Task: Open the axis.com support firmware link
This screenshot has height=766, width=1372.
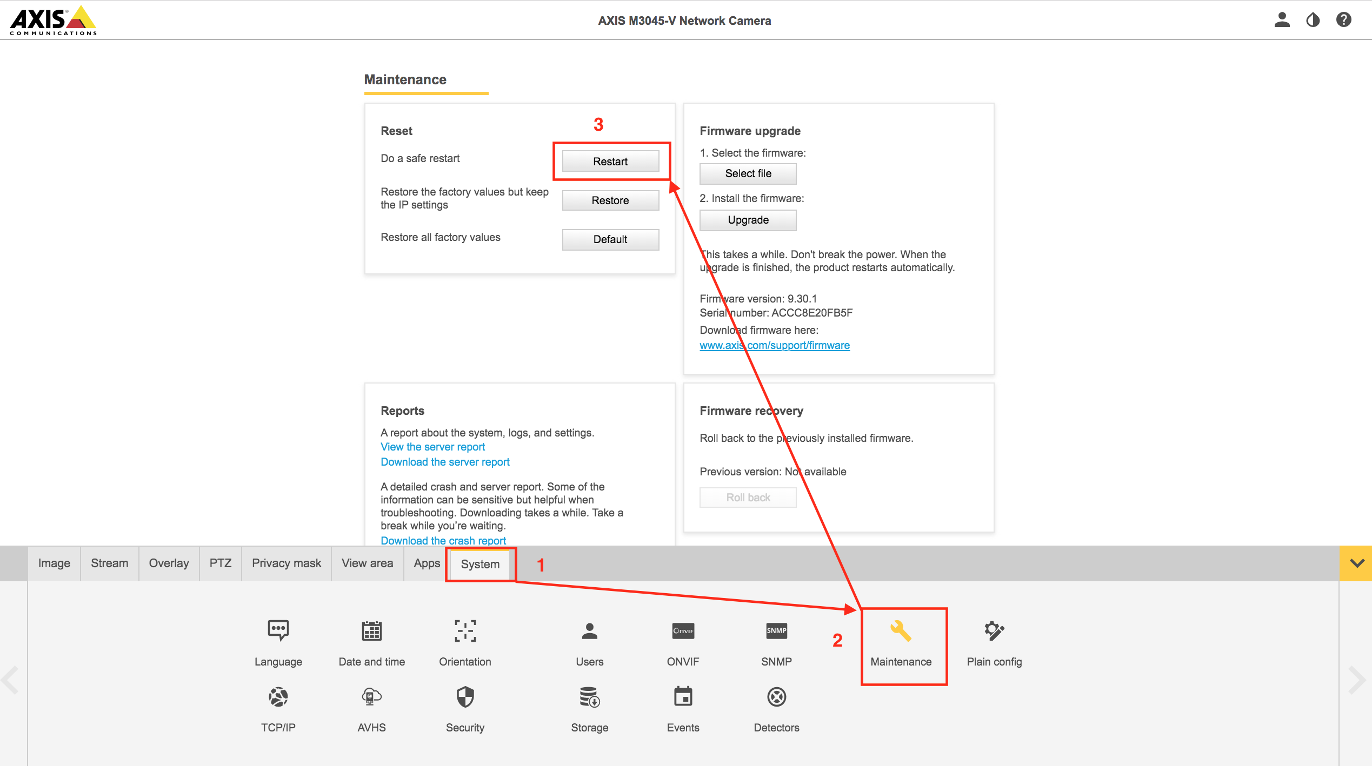Action: [x=775, y=345]
